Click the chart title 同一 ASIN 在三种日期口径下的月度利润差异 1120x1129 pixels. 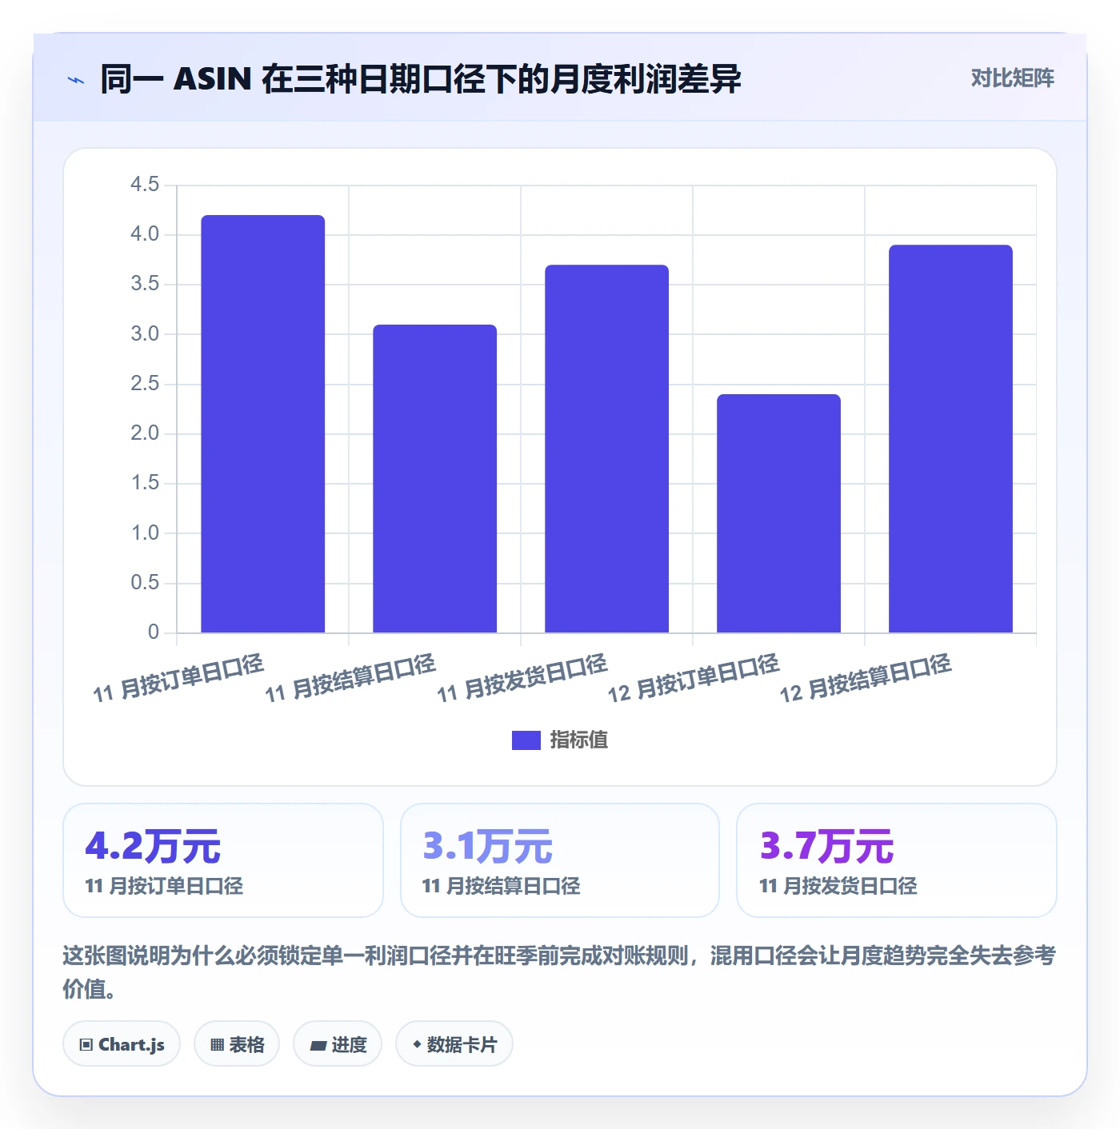pyautogui.click(x=421, y=79)
